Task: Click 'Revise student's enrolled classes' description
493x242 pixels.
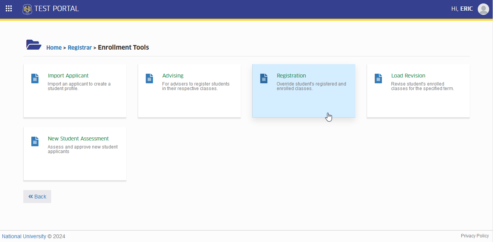Action: pos(422,86)
